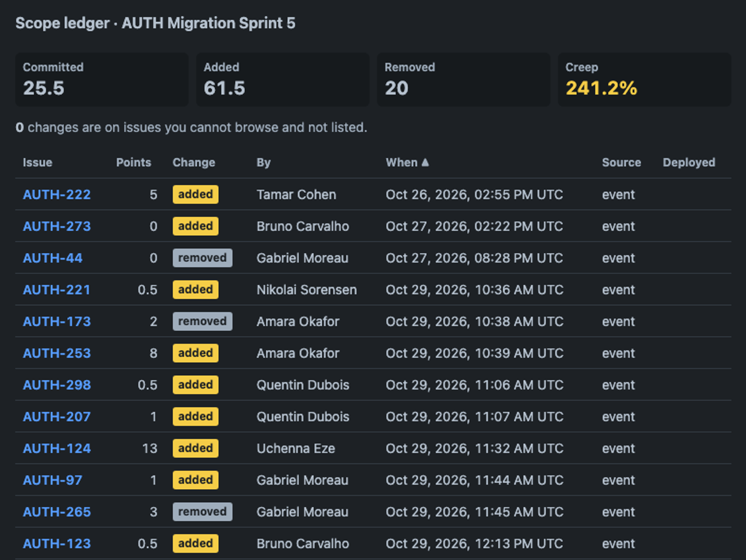This screenshot has height=560, width=746.
Task: Select the added badge in the AUTH-124 row
Action: click(196, 449)
